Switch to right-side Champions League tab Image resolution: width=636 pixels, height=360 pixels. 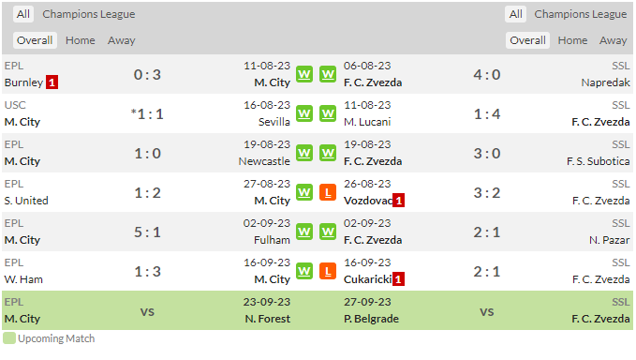click(581, 14)
